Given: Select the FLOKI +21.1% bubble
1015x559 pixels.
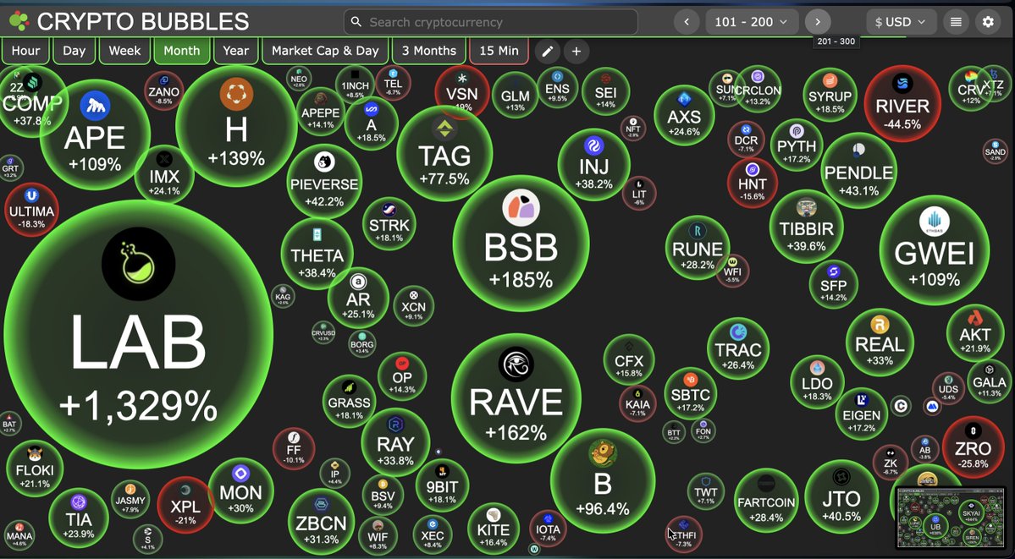Looking at the screenshot, I should (x=35, y=468).
